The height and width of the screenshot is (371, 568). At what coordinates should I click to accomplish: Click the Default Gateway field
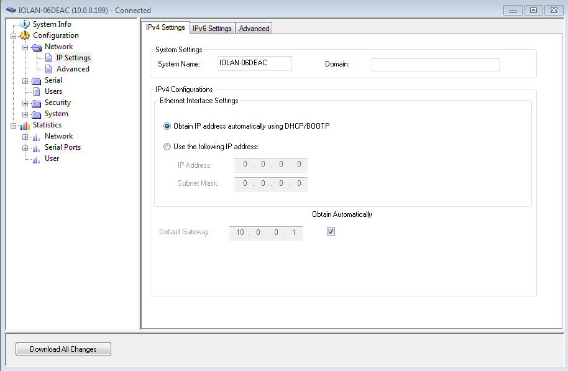click(266, 233)
